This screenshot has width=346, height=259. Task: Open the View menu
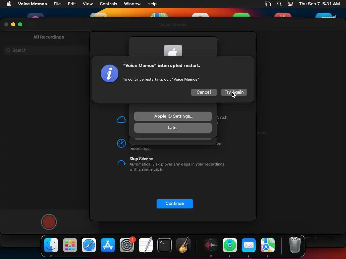pyautogui.click(x=88, y=4)
